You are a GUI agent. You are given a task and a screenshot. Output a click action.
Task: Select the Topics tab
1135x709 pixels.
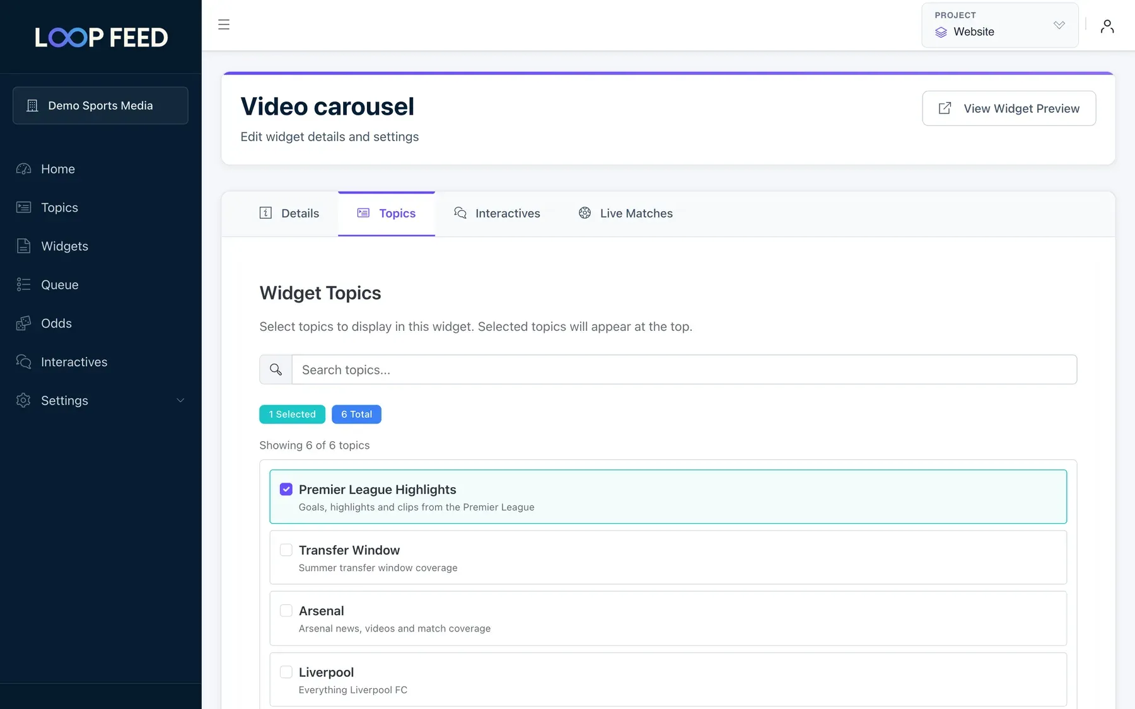387,214
